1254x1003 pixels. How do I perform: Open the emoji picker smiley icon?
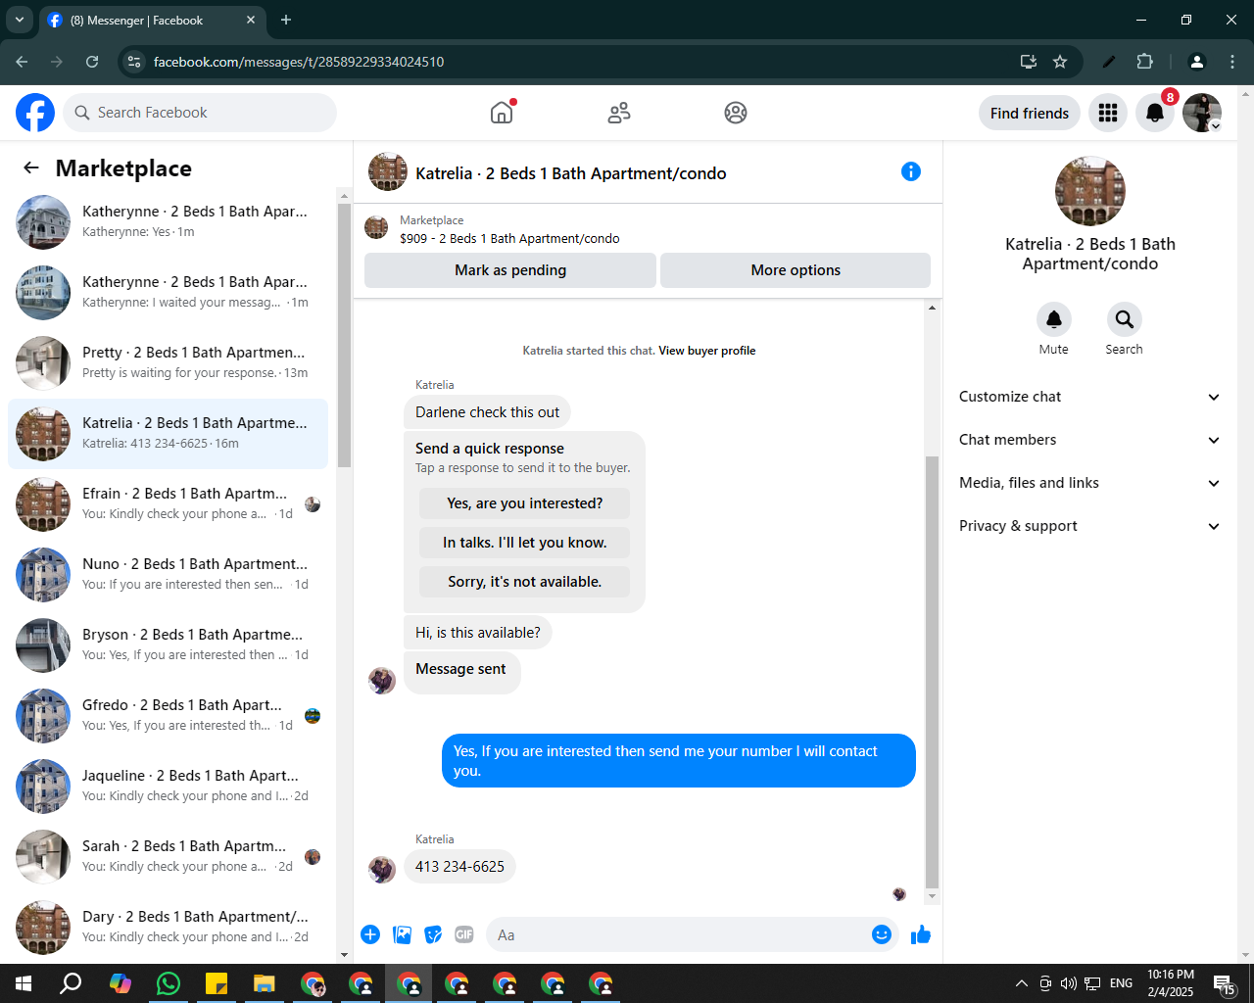pos(882,934)
